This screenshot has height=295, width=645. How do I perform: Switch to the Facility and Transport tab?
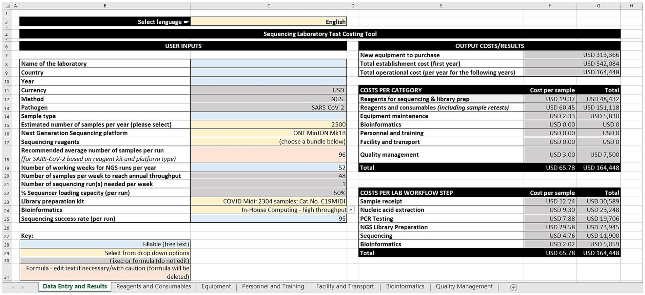tap(345, 287)
